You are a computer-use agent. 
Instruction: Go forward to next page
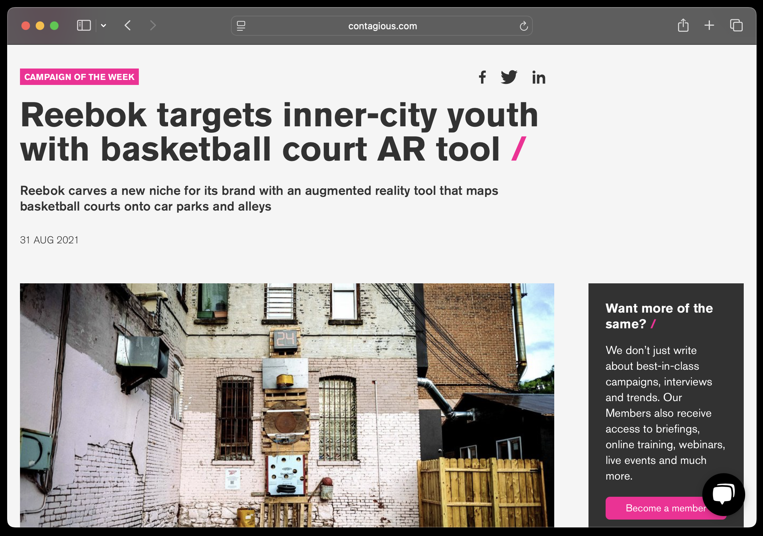153,26
